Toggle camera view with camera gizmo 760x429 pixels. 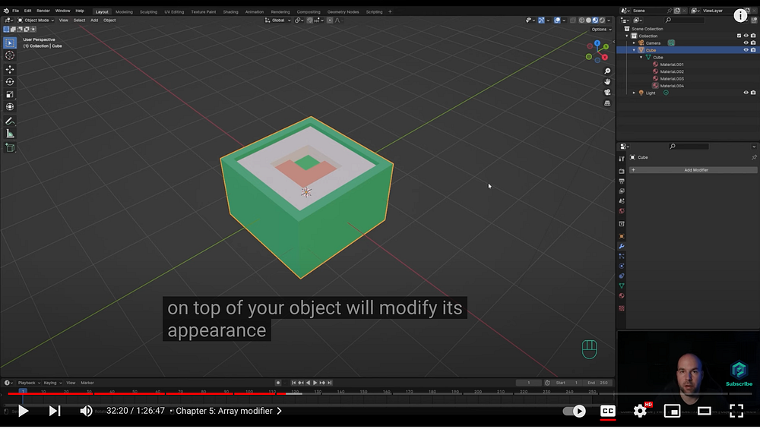click(x=606, y=93)
